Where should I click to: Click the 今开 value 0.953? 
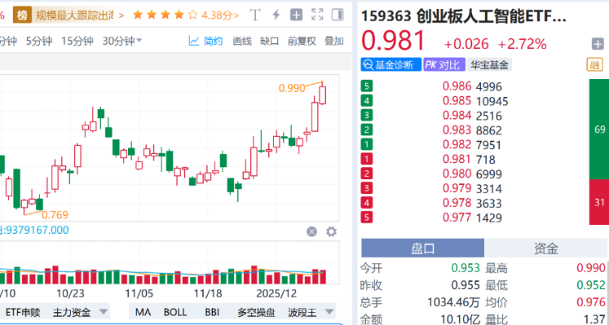pos(466,268)
